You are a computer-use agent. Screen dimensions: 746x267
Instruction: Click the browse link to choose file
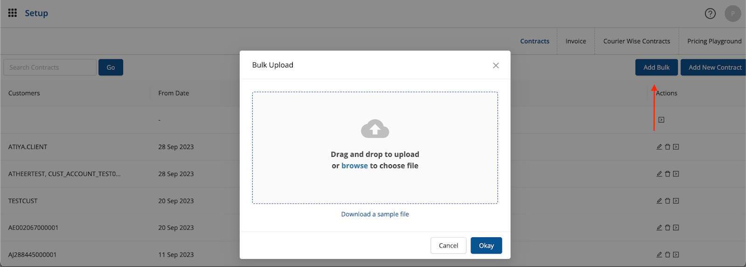click(x=354, y=166)
